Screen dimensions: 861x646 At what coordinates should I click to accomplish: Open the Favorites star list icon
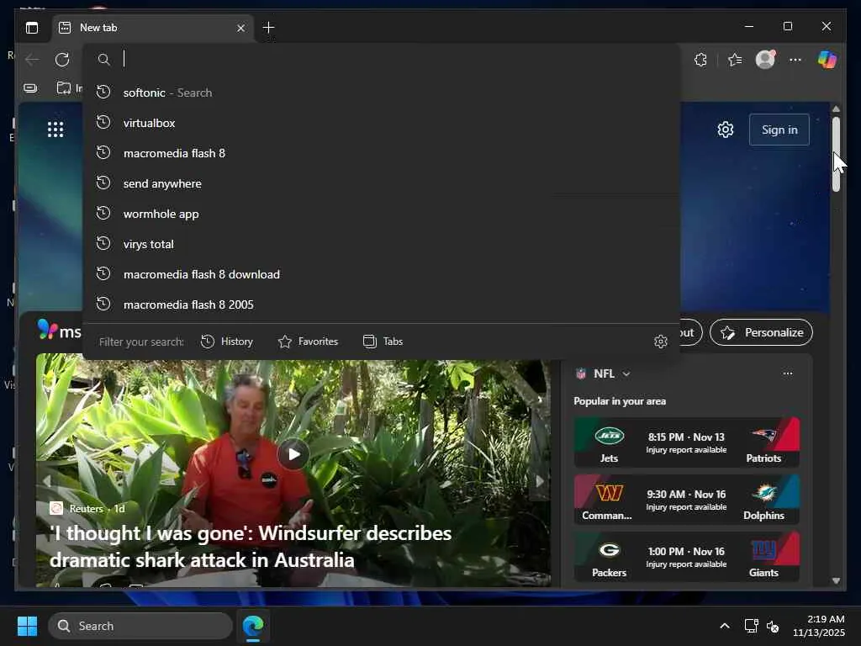coord(735,60)
